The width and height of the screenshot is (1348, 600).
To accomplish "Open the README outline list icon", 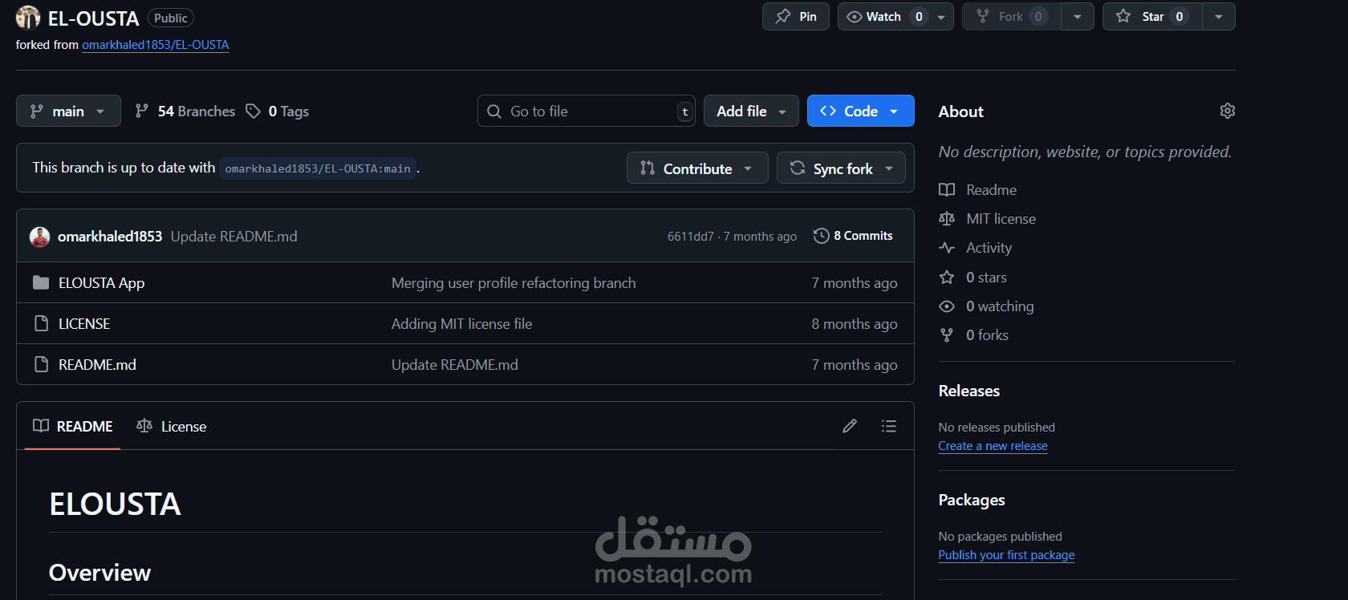I will 888,426.
